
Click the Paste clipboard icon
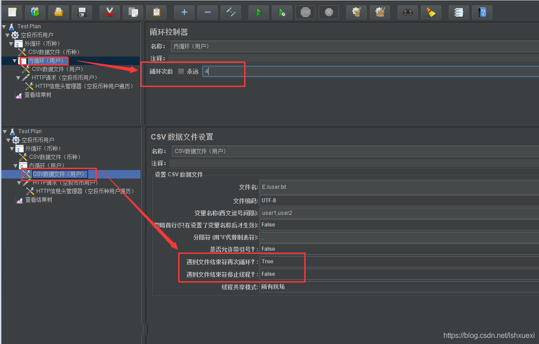pyautogui.click(x=156, y=12)
